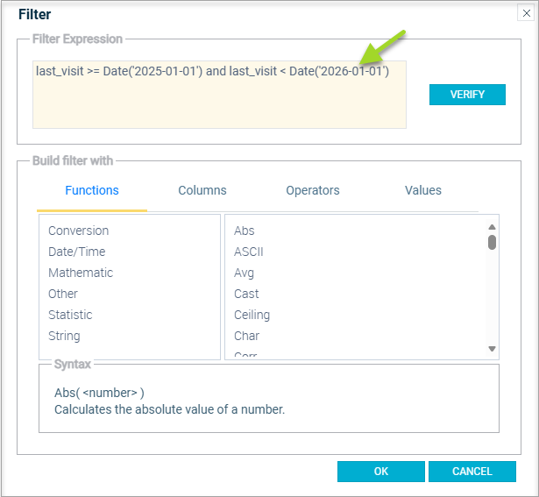Viewport: 539px width, 497px height.
Task: Open the Columns tab
Action: [202, 190]
